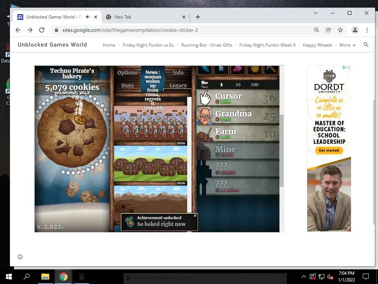Open the site info icon at page bottom
Screen dimensions: 378x284
click(20, 257)
